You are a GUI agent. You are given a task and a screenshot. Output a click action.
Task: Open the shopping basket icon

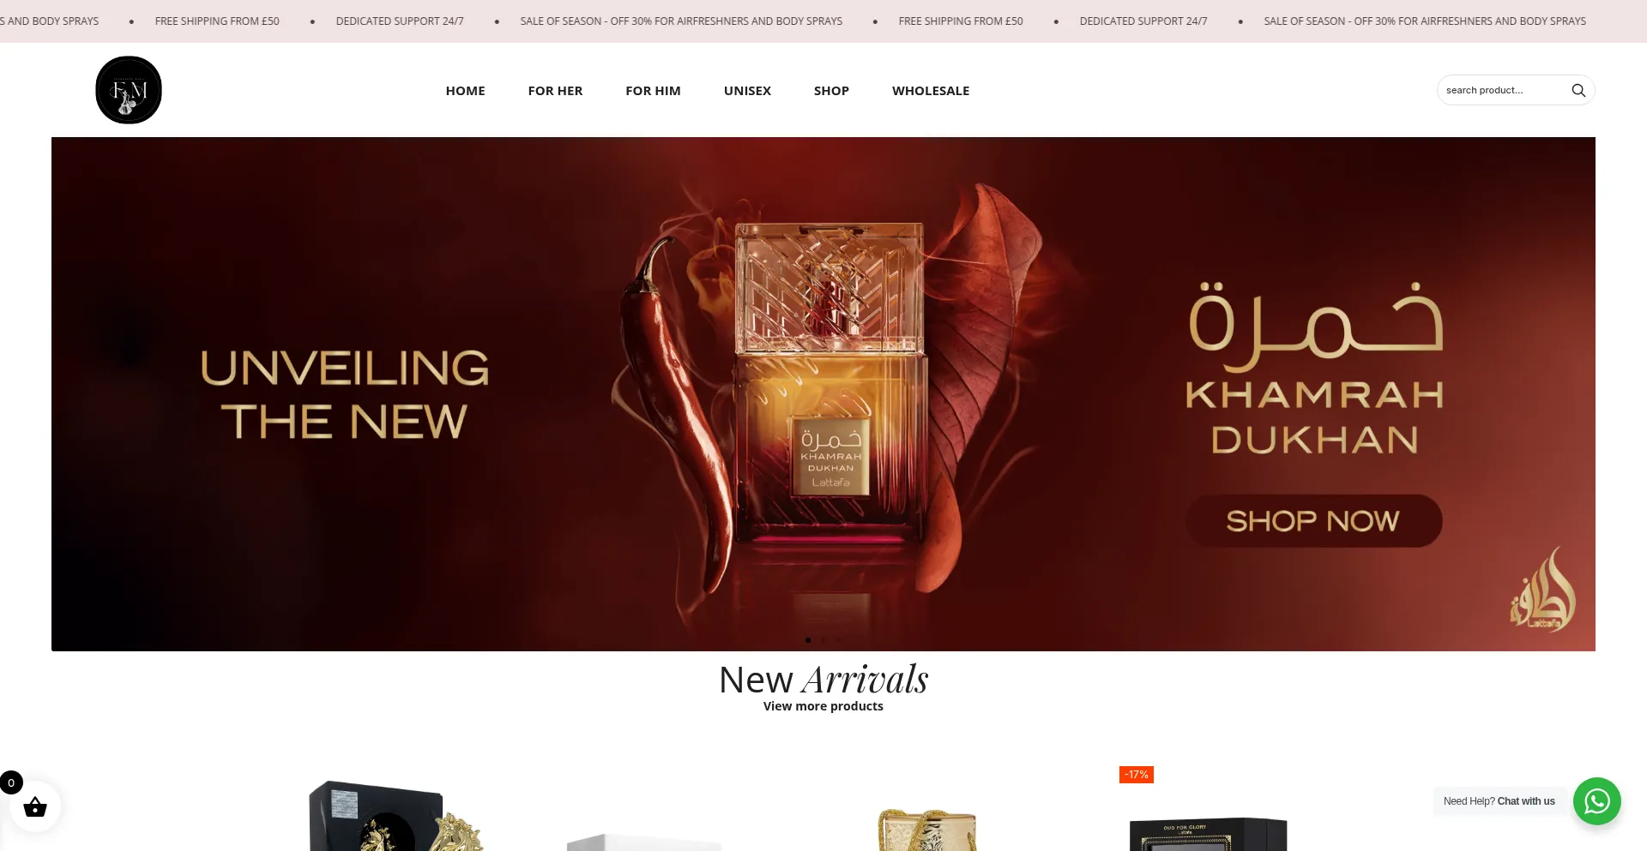(x=35, y=806)
